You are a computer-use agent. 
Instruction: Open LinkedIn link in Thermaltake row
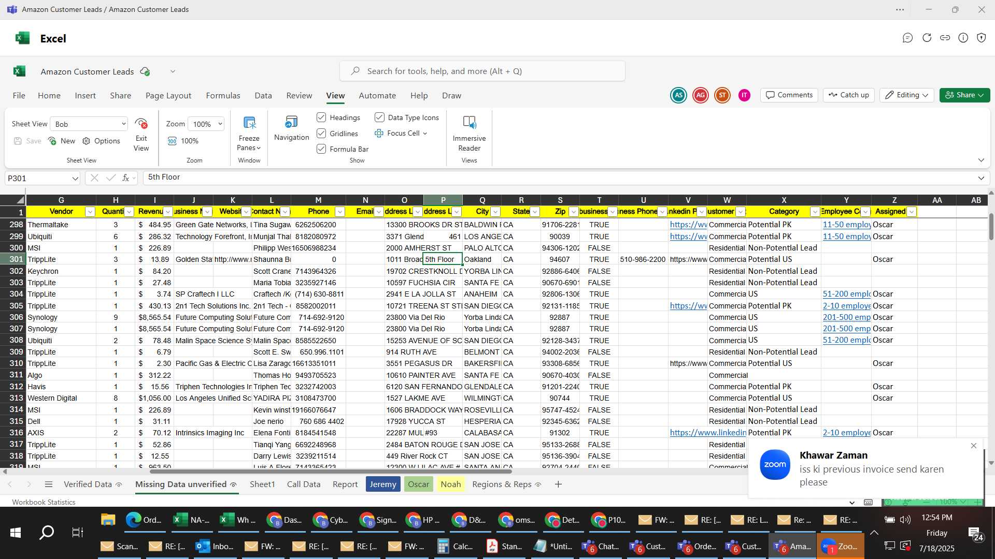[688, 225]
